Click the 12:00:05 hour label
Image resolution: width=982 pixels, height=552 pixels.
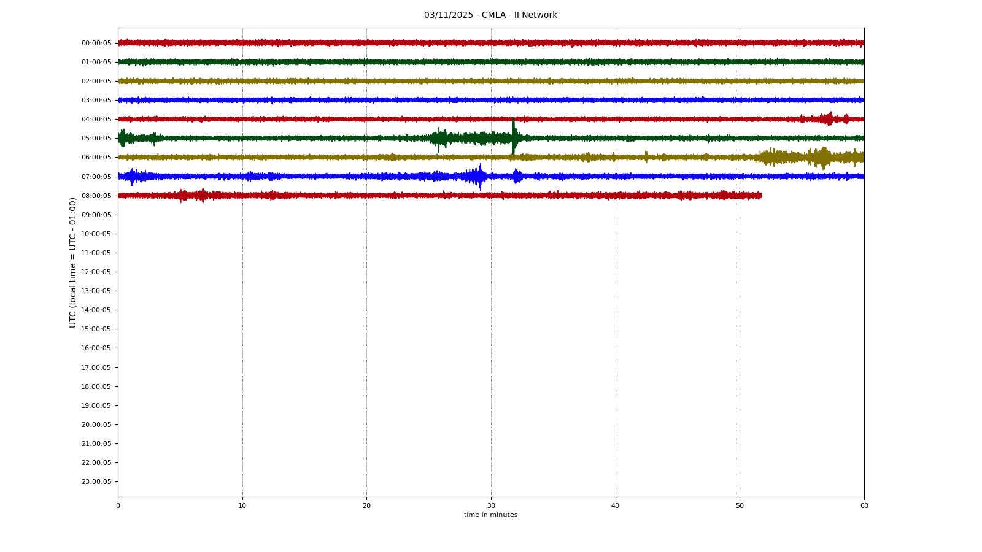(x=96, y=272)
